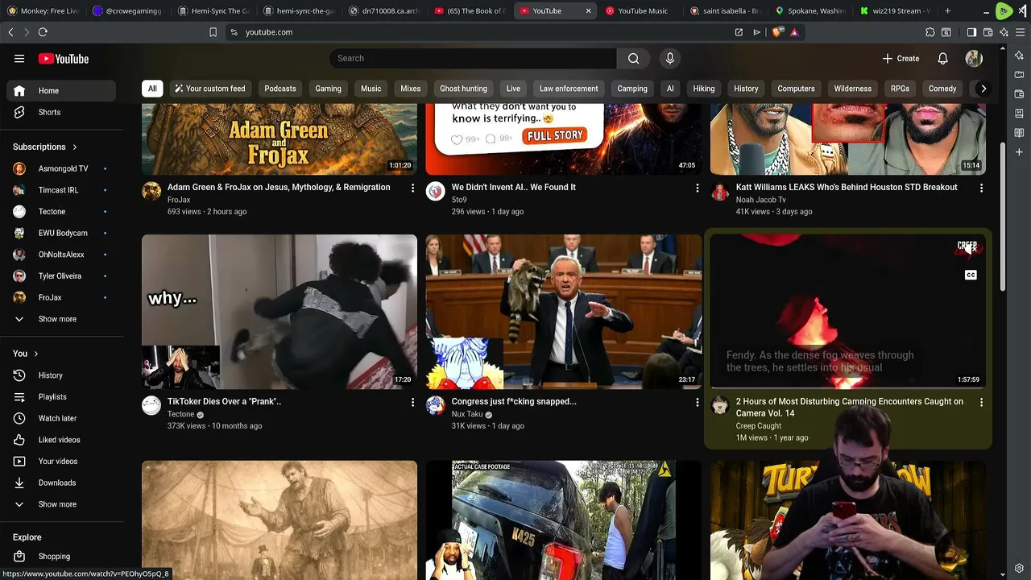Open options menu for Adam Green & FroJax video
This screenshot has height=580, width=1031.
click(413, 188)
